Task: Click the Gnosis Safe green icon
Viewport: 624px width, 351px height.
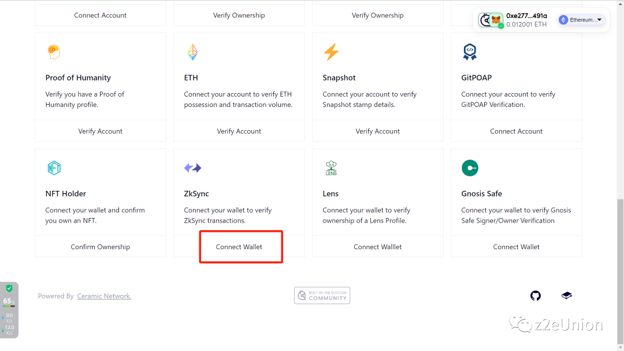Action: coord(470,168)
